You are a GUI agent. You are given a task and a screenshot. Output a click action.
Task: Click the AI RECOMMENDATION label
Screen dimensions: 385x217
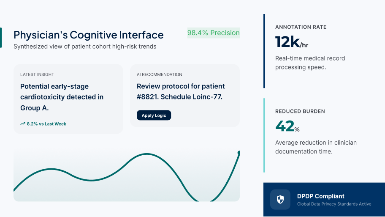click(159, 74)
